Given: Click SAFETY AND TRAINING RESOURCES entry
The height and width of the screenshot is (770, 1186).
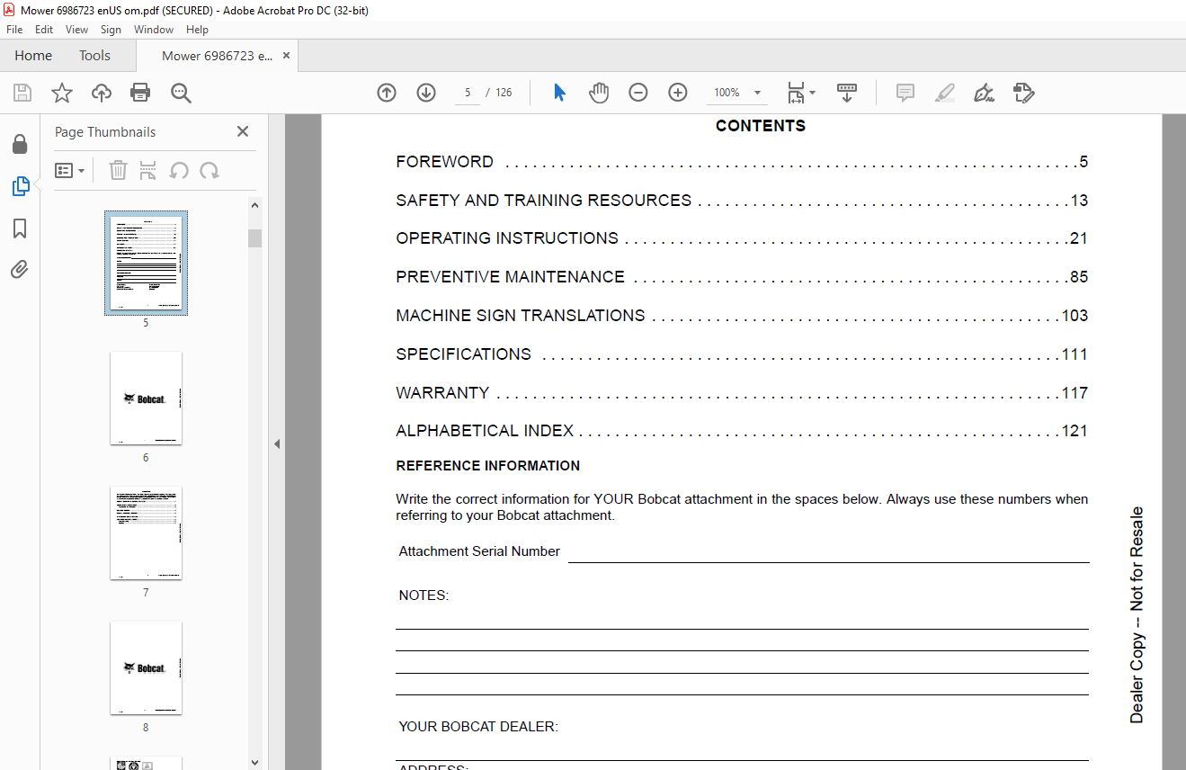Looking at the screenshot, I should (742, 201).
